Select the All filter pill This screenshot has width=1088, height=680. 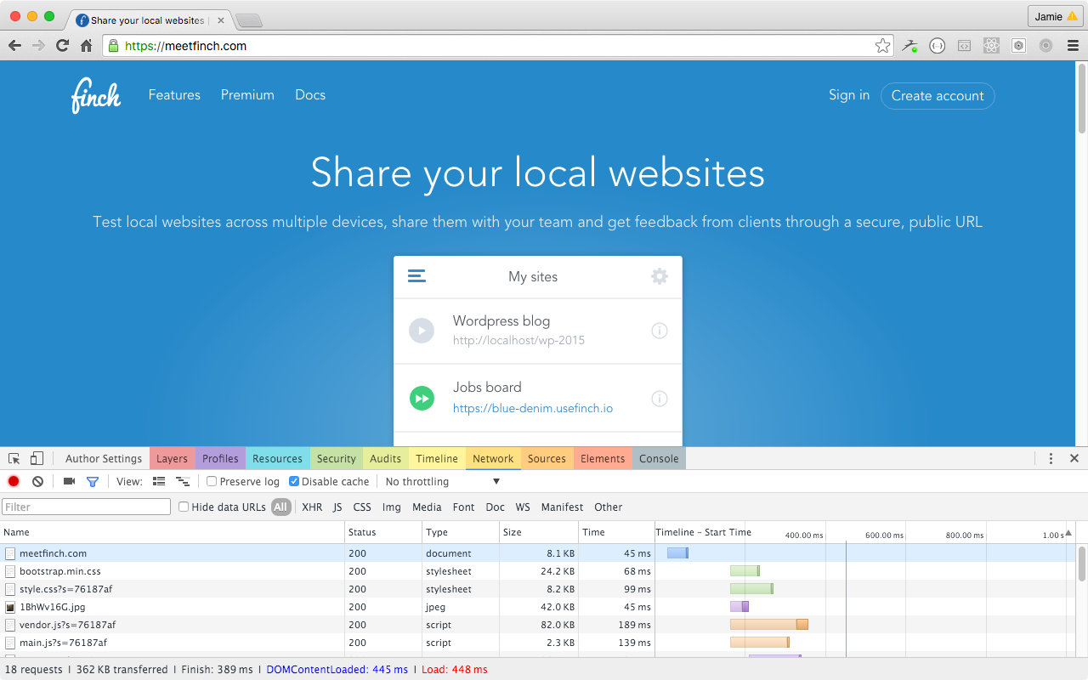[280, 507]
